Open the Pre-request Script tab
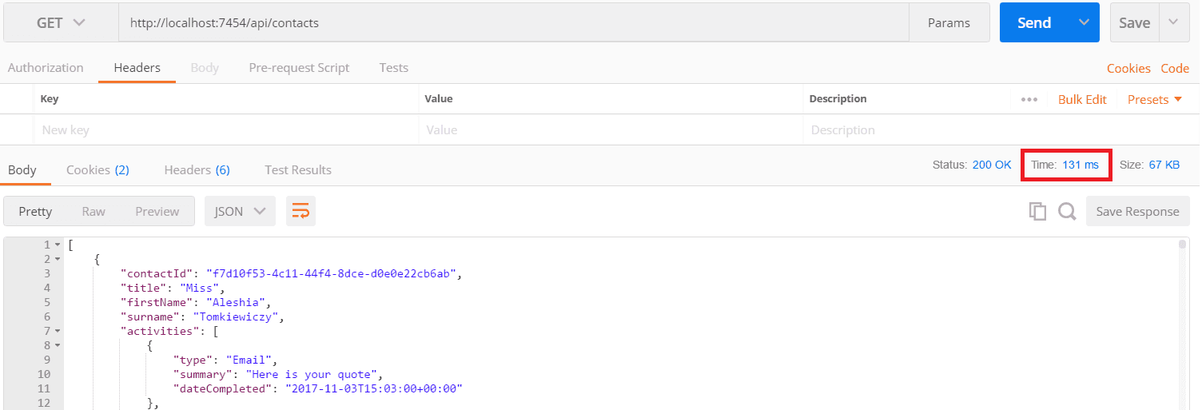 pyautogui.click(x=299, y=68)
